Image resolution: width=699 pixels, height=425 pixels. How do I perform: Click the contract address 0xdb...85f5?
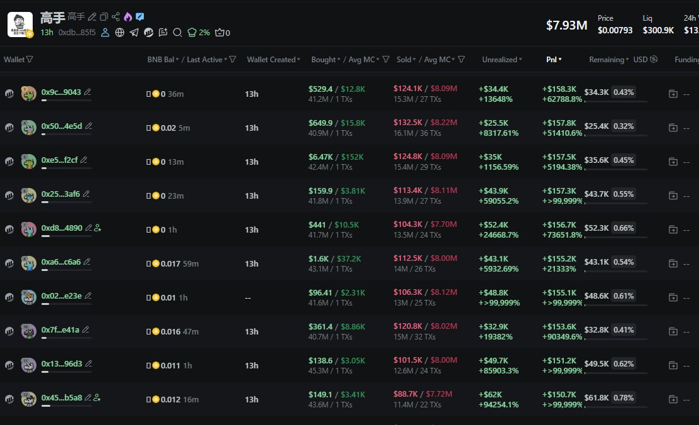(x=77, y=33)
